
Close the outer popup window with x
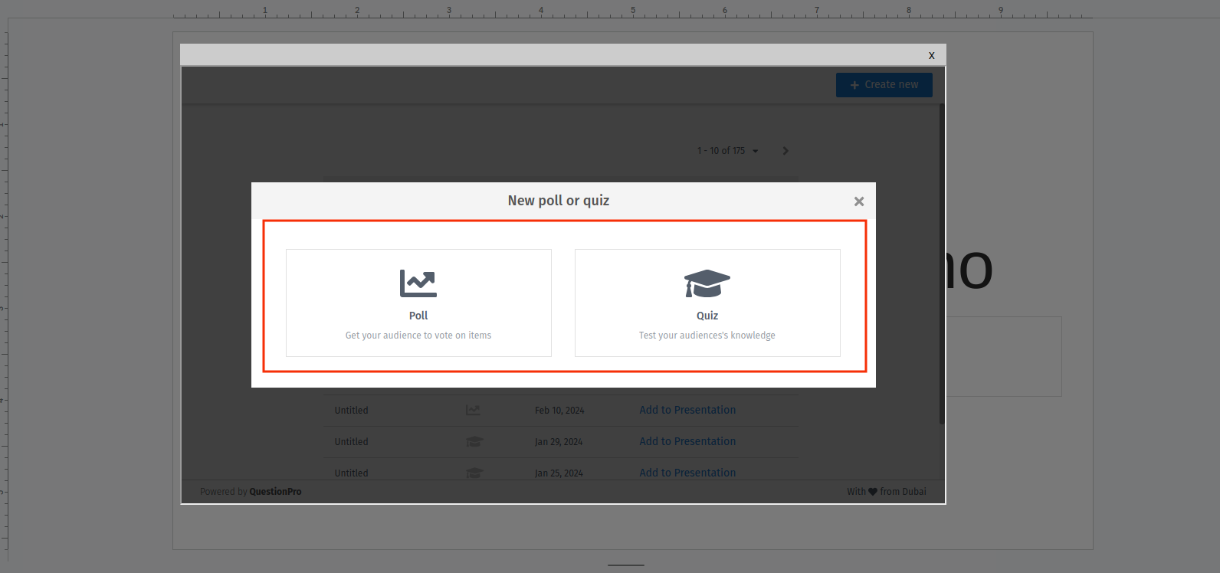click(932, 55)
